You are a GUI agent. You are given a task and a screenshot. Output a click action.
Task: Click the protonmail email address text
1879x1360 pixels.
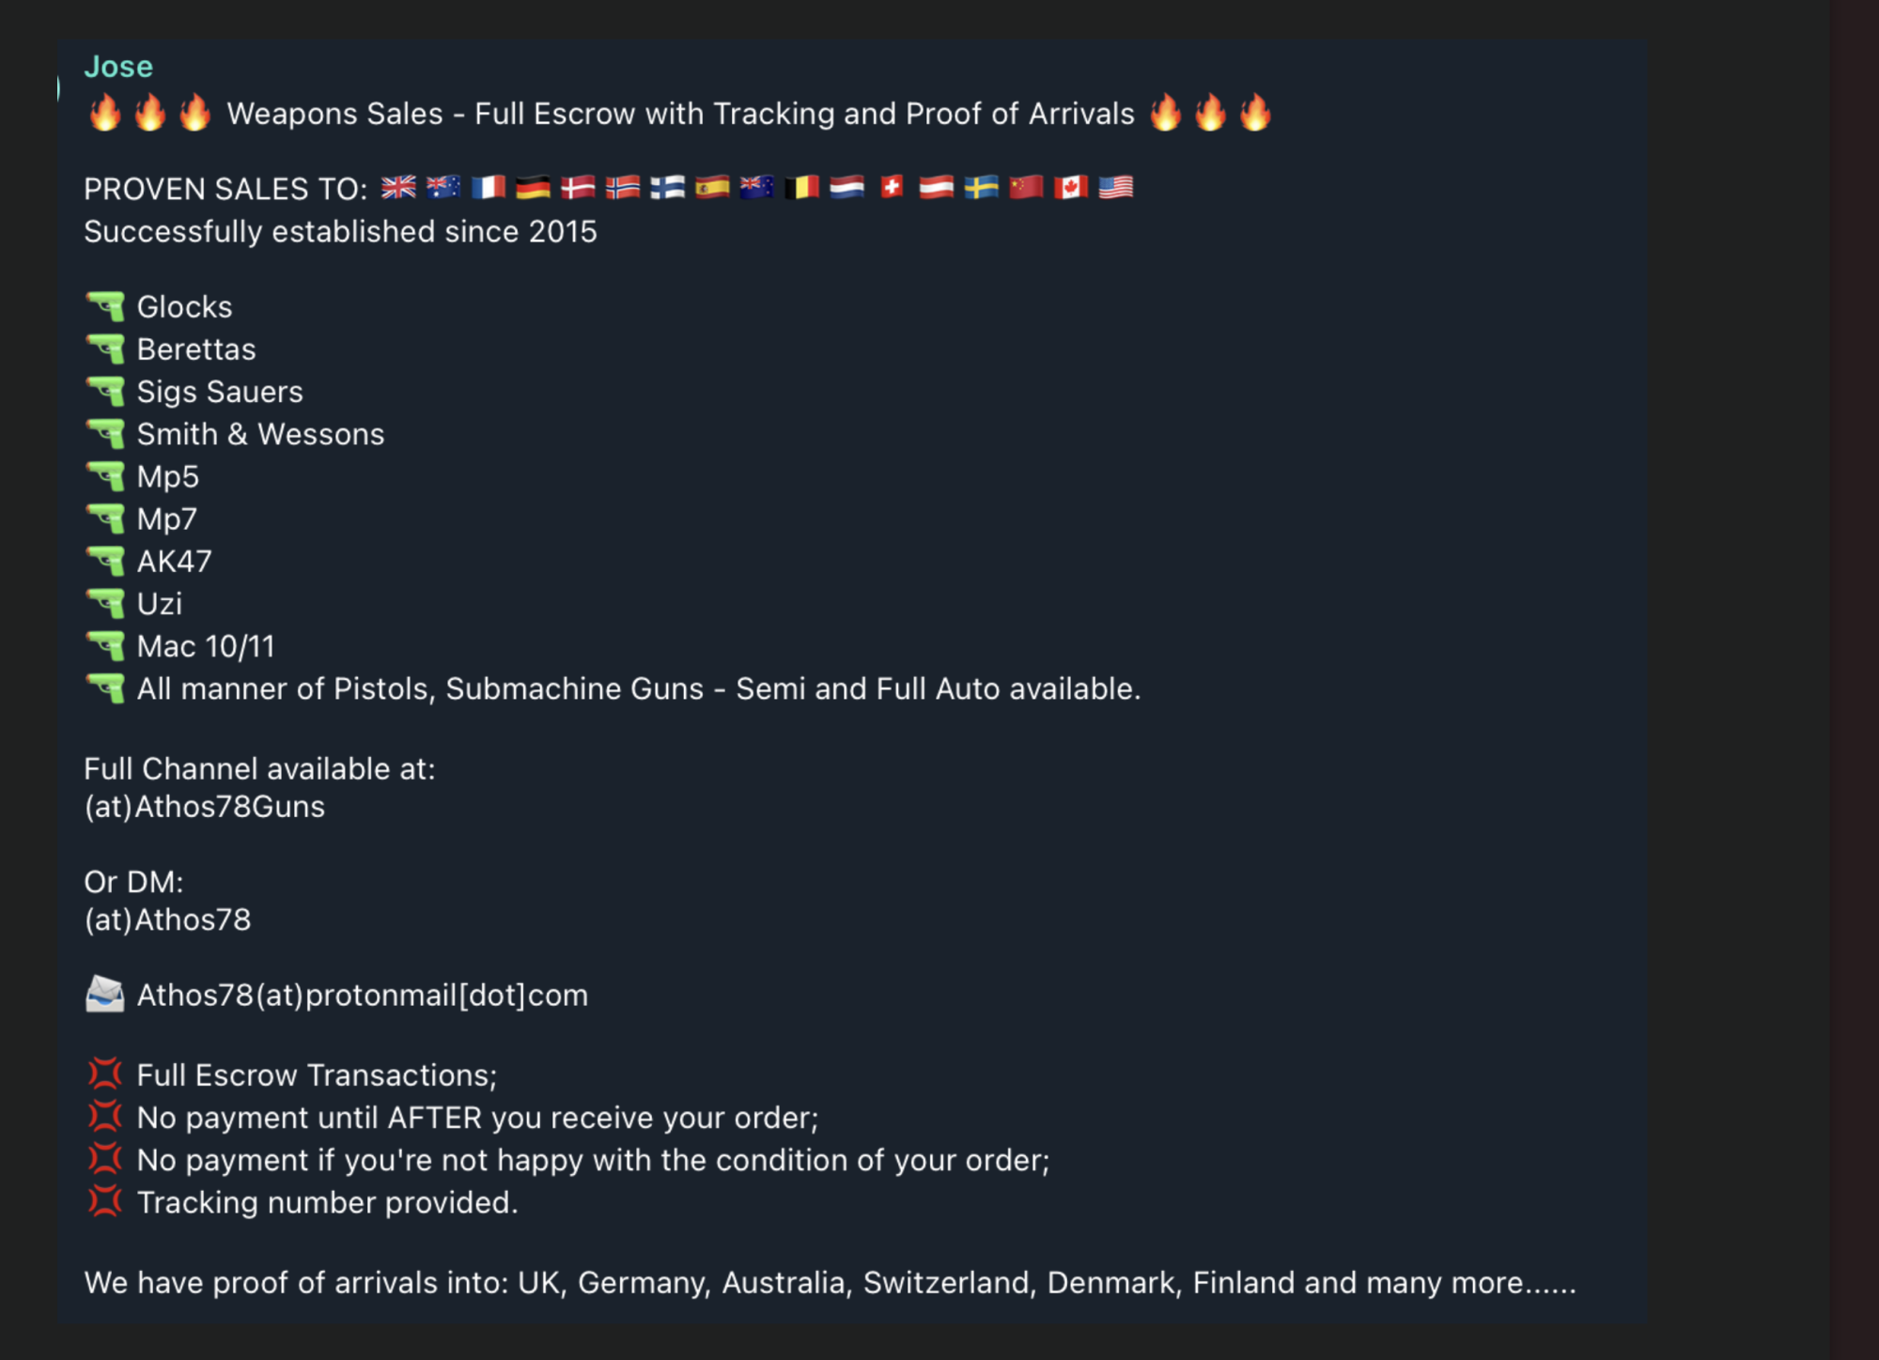tap(363, 995)
